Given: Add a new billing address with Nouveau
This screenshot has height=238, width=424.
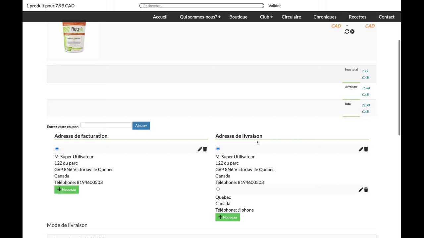Looking at the screenshot, I should pos(67,189).
